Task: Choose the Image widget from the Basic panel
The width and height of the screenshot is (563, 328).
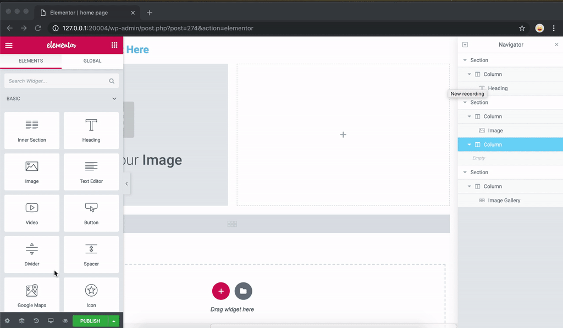Action: 32,172
